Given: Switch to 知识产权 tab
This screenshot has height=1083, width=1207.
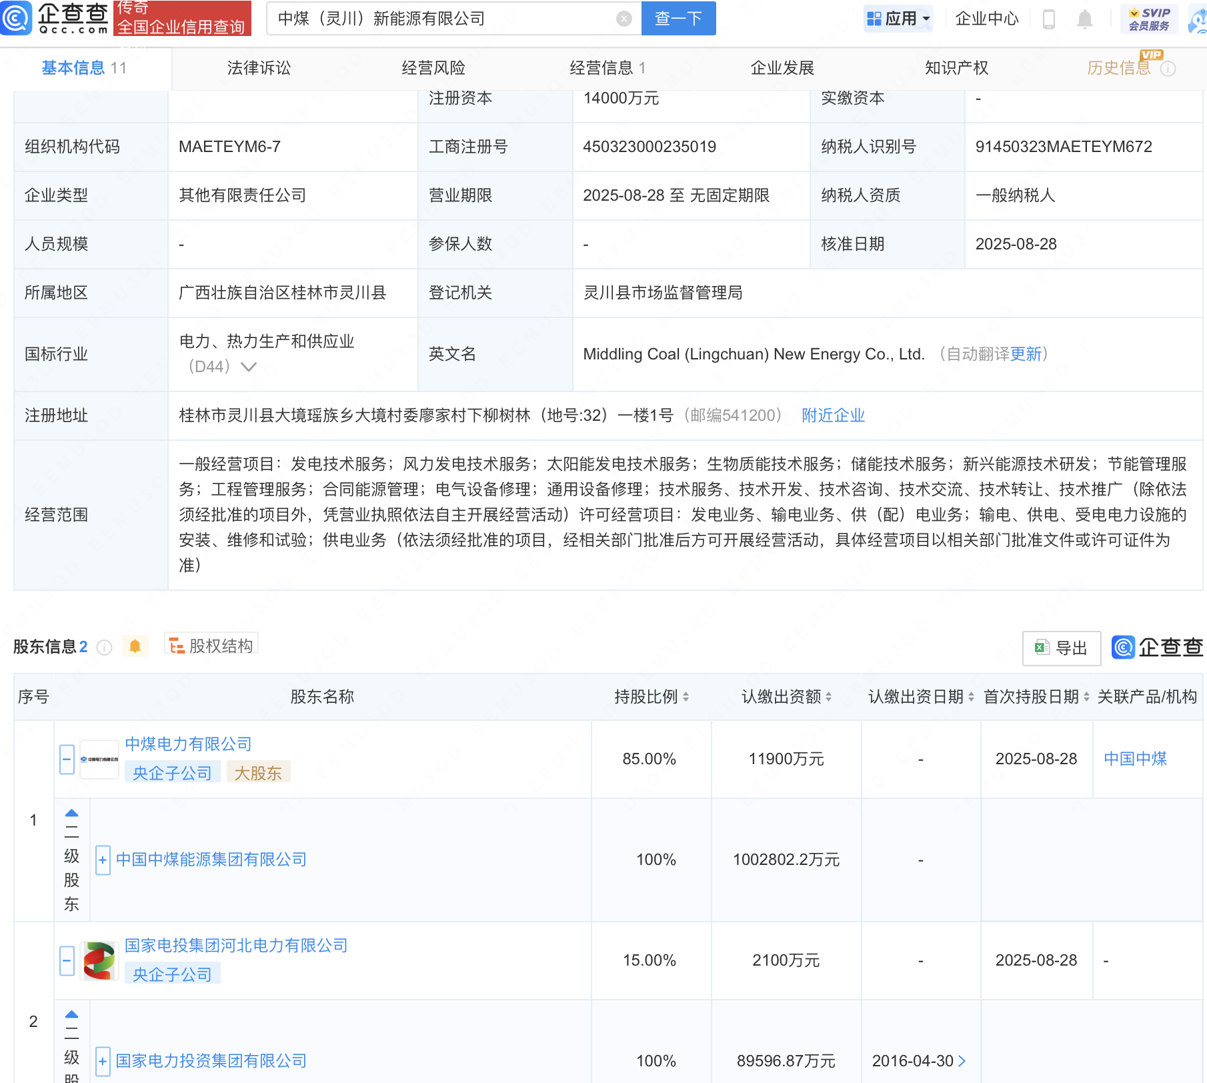Looking at the screenshot, I should coord(956,68).
